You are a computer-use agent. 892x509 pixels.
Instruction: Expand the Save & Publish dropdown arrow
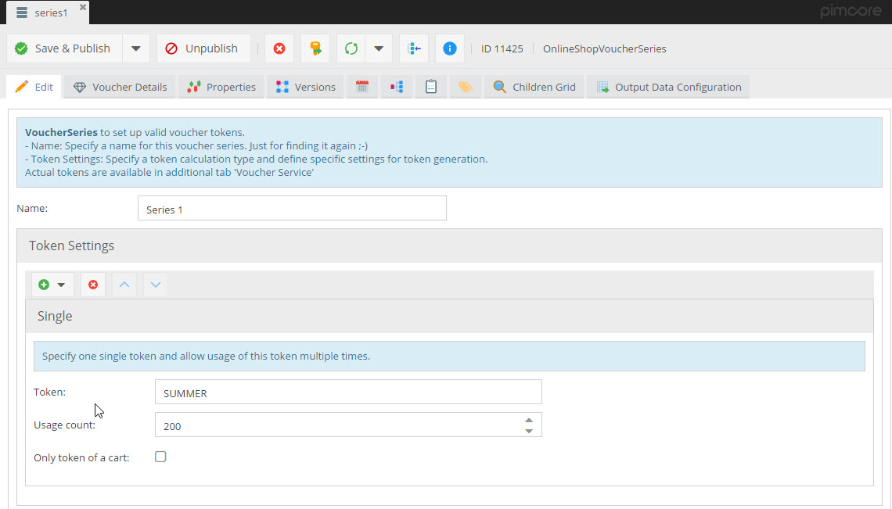tap(135, 48)
